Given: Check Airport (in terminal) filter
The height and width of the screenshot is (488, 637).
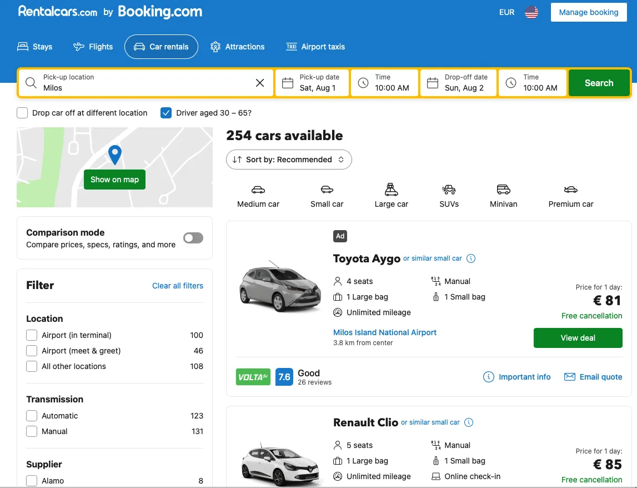Looking at the screenshot, I should pyautogui.click(x=32, y=335).
